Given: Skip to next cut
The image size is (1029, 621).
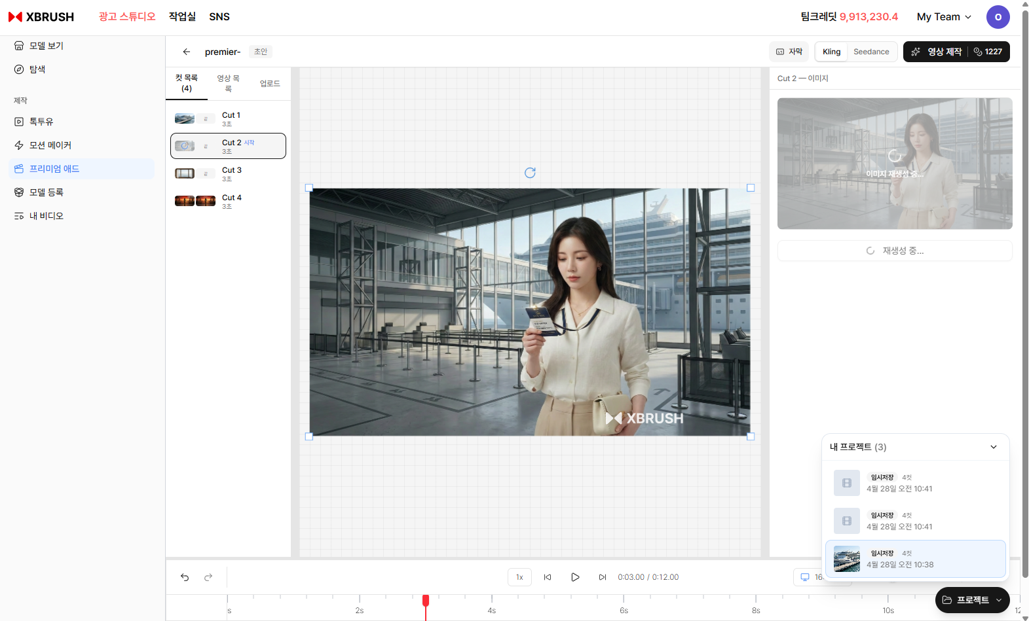Looking at the screenshot, I should [603, 577].
